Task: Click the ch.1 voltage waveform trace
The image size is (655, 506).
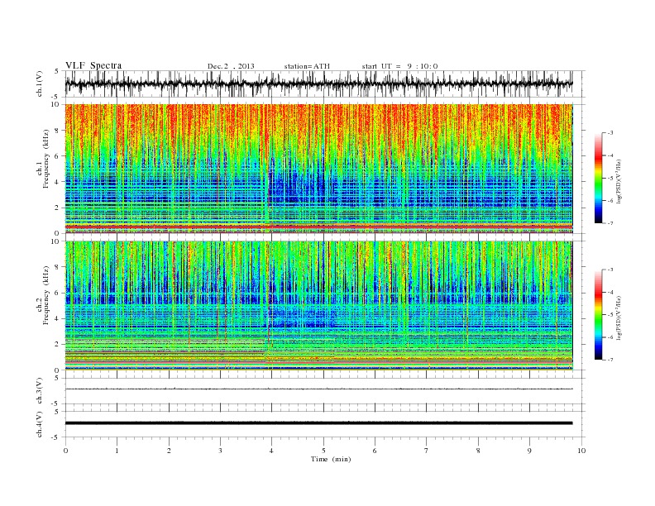Action: tap(318, 84)
